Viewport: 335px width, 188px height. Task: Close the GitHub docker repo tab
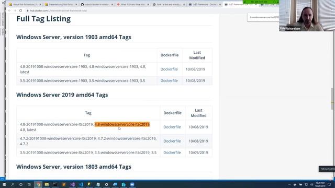[112, 5]
